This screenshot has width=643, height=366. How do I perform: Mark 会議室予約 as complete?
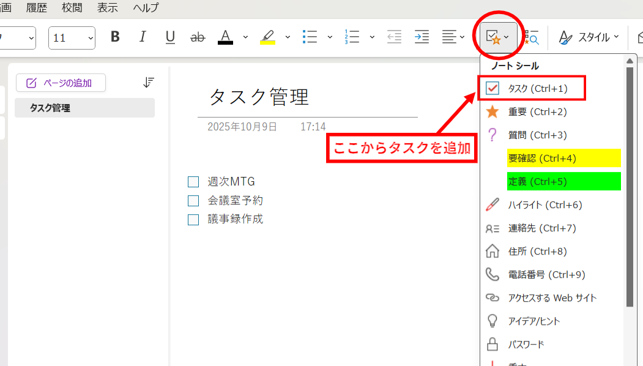pyautogui.click(x=193, y=200)
